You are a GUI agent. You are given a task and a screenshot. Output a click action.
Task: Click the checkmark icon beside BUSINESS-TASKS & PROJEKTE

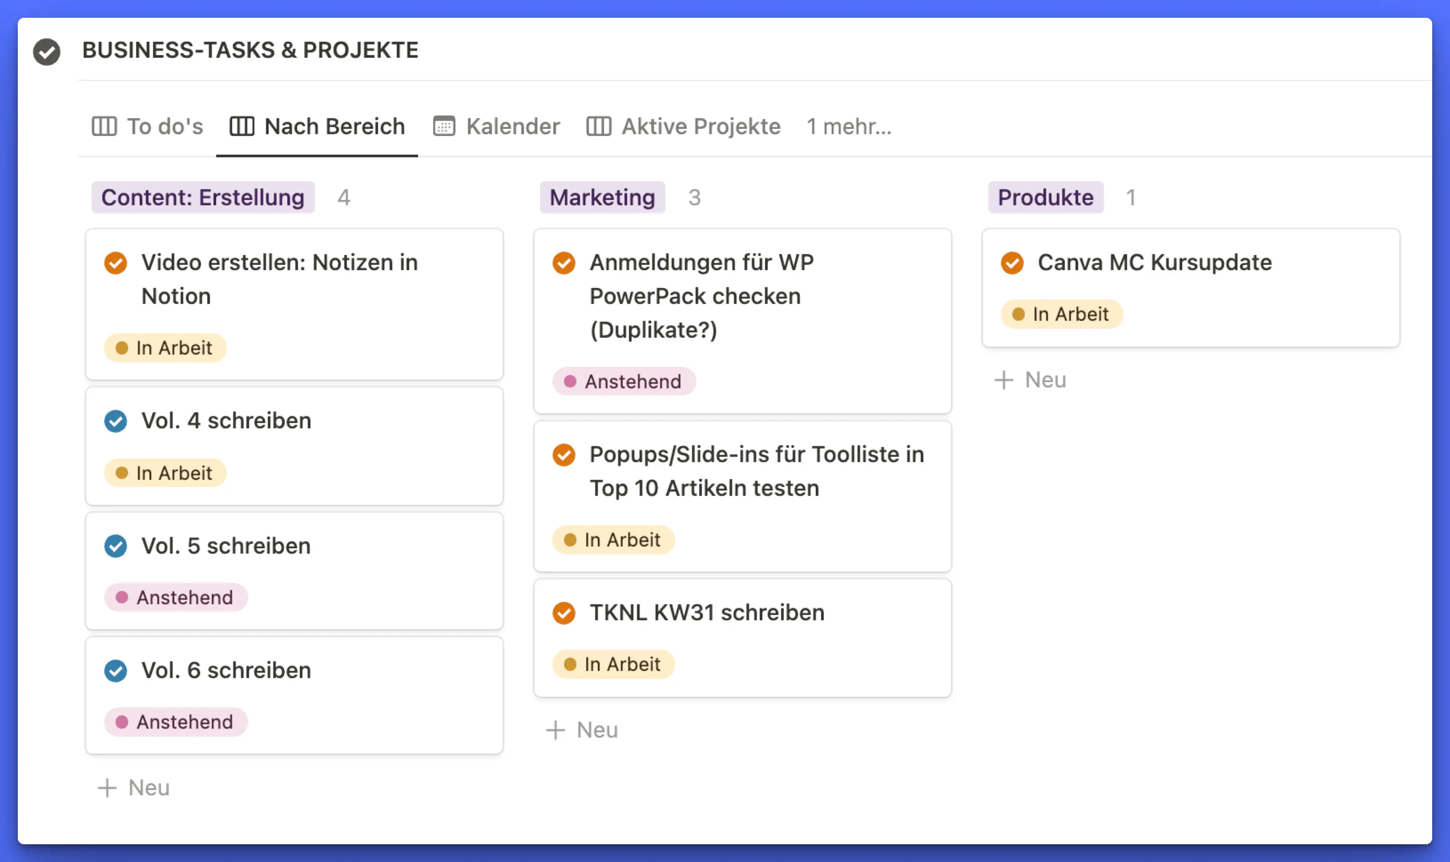[x=47, y=52]
